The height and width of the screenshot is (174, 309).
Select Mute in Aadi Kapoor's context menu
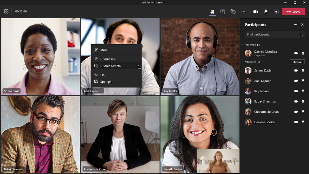[x=116, y=50]
